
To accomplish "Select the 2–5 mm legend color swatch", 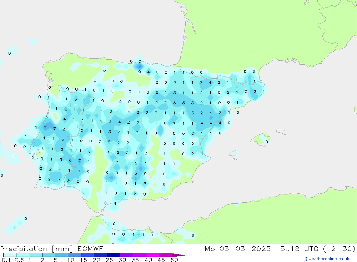I will pyautogui.click(x=49, y=255).
